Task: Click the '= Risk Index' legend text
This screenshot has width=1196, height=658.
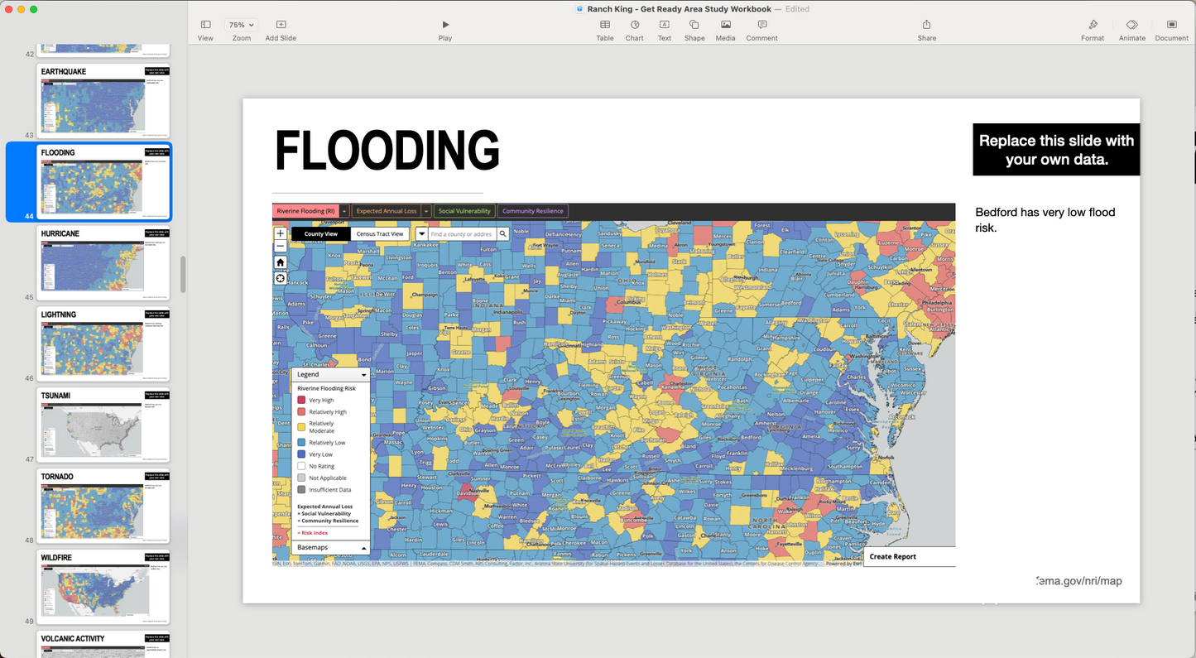Action: pyautogui.click(x=313, y=533)
